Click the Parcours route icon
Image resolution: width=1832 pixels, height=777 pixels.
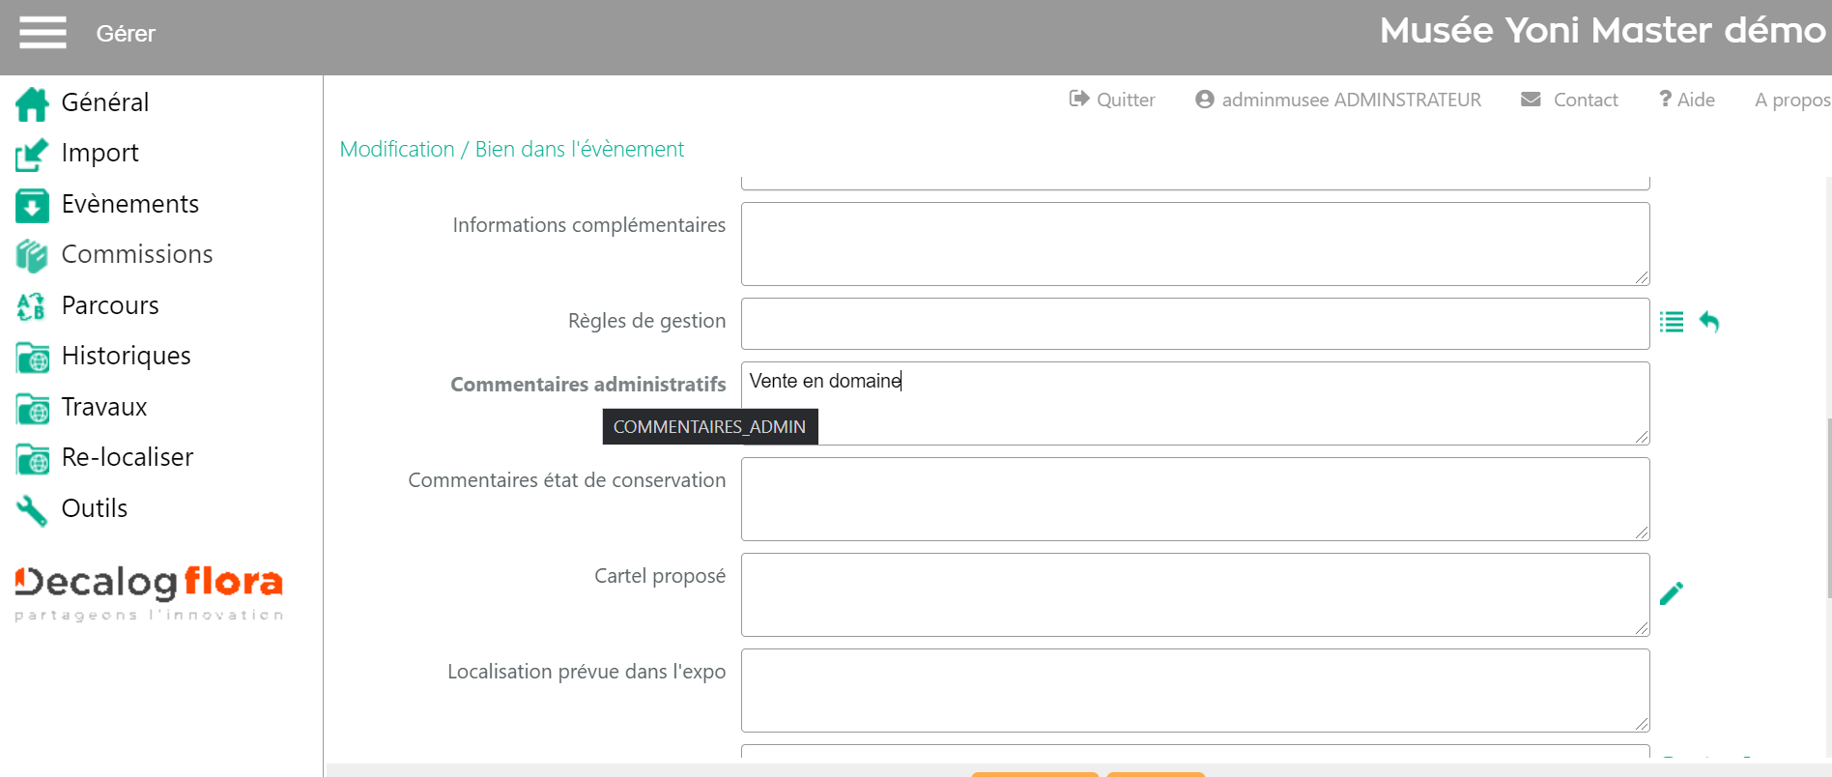[32, 306]
